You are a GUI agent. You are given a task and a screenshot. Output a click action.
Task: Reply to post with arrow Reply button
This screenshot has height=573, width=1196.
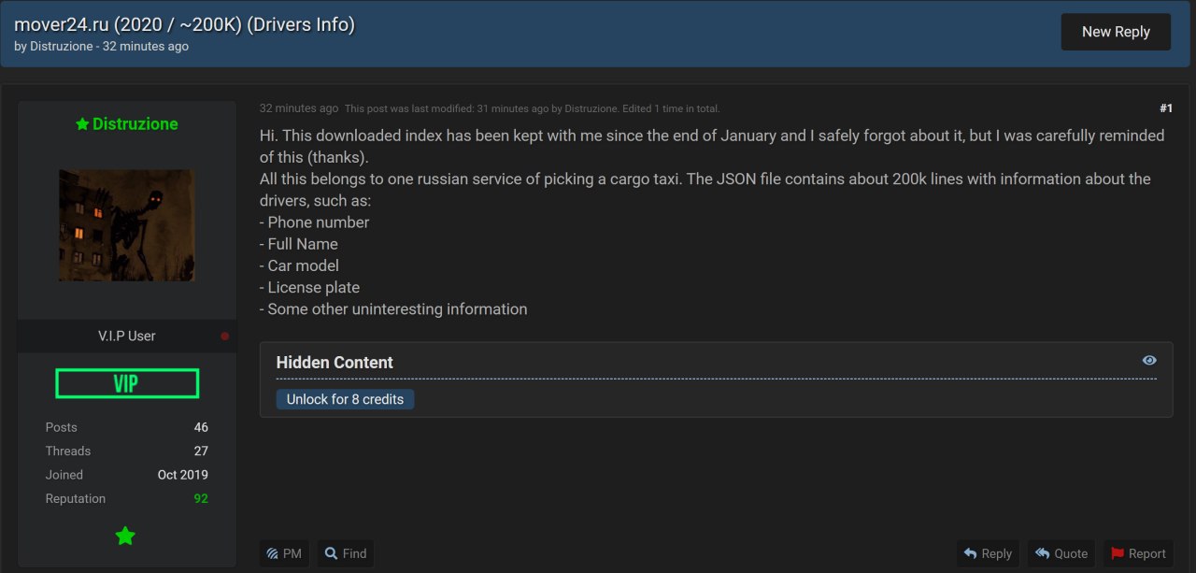[988, 553]
